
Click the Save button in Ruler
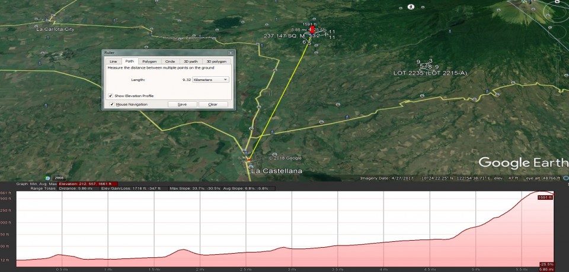[x=182, y=104]
